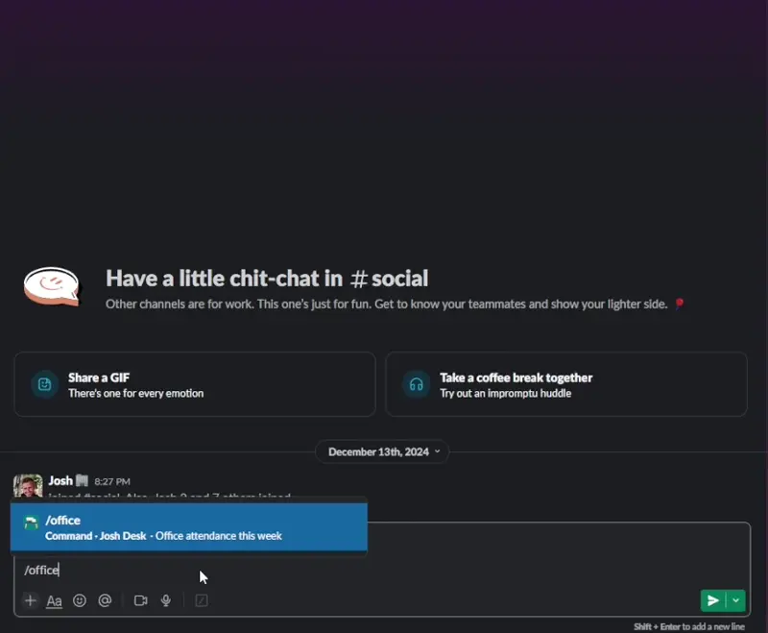This screenshot has height=633, width=768.
Task: Click Josh's profile avatar
Action: click(28, 485)
